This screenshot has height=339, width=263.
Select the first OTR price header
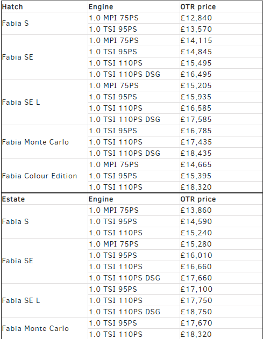pos(221,6)
